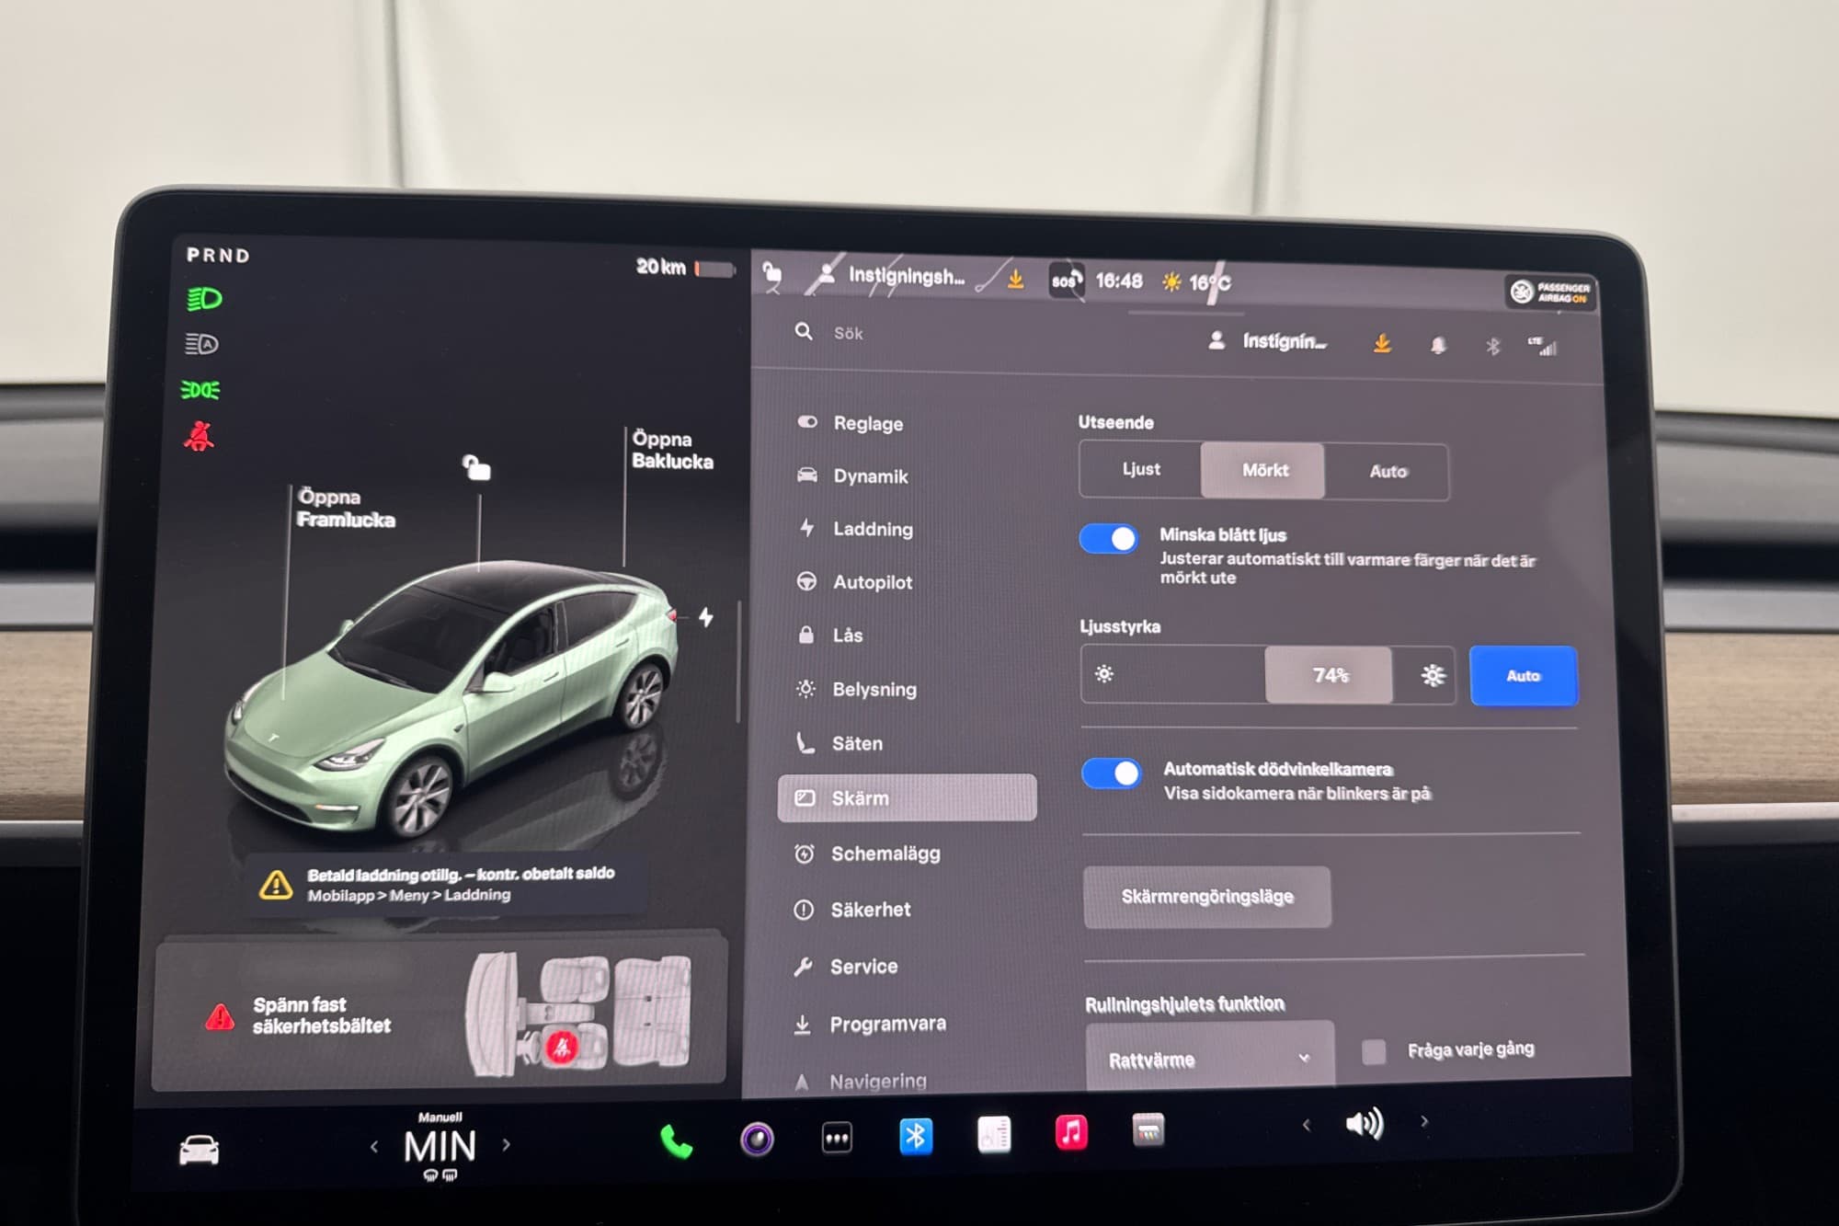Screen dimensions: 1839x1226
Task: Lower the volume with the left chevron
Action: [1306, 1125]
